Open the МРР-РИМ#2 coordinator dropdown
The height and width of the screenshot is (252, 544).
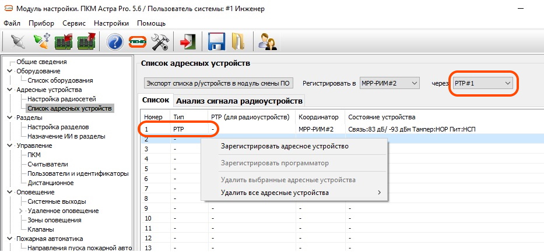tap(389, 84)
